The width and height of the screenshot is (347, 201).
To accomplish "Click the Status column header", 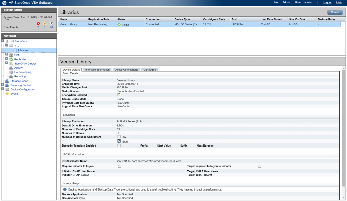I will pyautogui.click(x=130, y=19).
